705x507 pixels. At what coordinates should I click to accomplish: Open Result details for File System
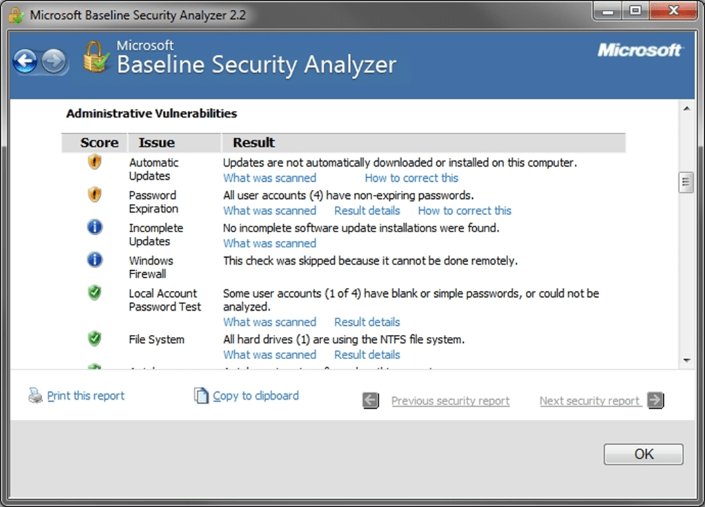point(367,355)
